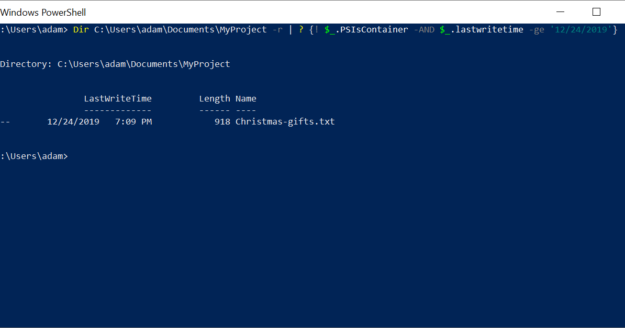The image size is (625, 328).
Task: Click the Windows PowerShell title text
Action: click(43, 13)
